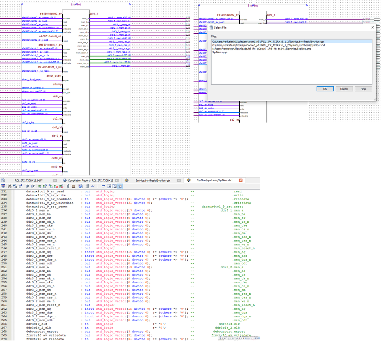Click the ddr3_1 block label in left schematic
Image resolution: width=382 pixels, height=343 pixels.
[x=94, y=14]
